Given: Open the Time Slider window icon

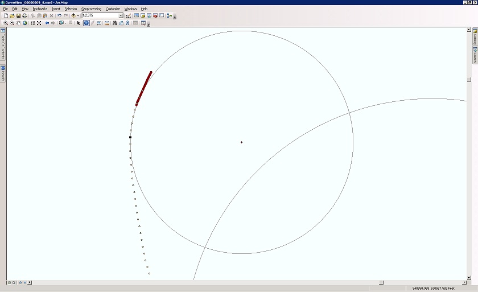Looking at the screenshot, I should coord(135,23).
